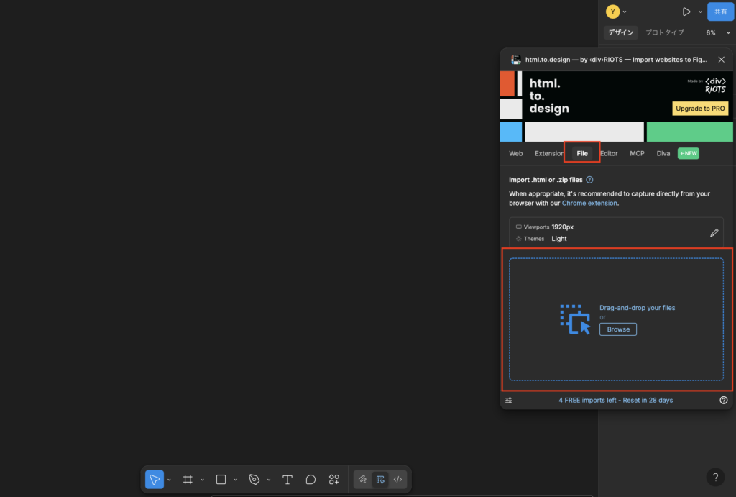
Task: Edit viewports and themes pencil icon
Action: (x=714, y=232)
